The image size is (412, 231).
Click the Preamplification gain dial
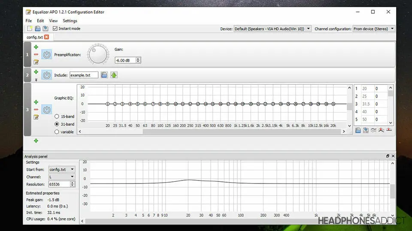98,54
